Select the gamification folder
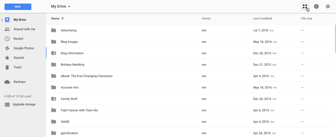 (x=190, y=132)
